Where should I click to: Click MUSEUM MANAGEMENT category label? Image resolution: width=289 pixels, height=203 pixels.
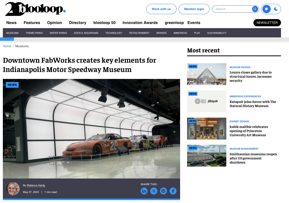click(244, 149)
